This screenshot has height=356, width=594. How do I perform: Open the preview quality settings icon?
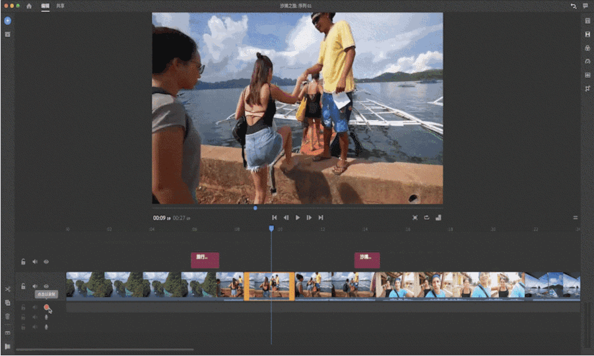point(438,218)
